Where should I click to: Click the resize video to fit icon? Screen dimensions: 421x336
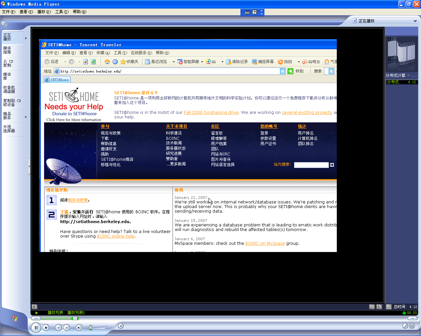tap(372, 307)
